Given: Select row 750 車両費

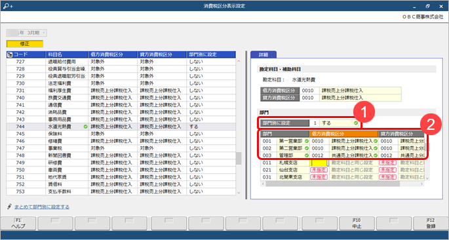Looking at the screenshot, I should (x=121, y=170).
